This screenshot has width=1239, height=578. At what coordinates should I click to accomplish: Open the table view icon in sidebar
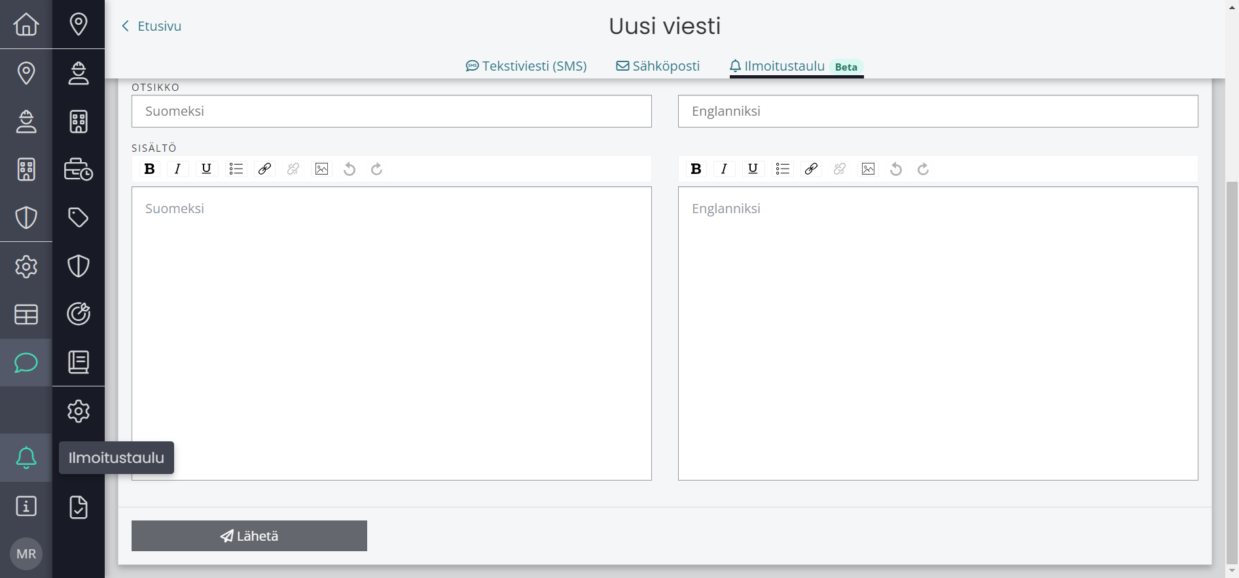pos(26,314)
